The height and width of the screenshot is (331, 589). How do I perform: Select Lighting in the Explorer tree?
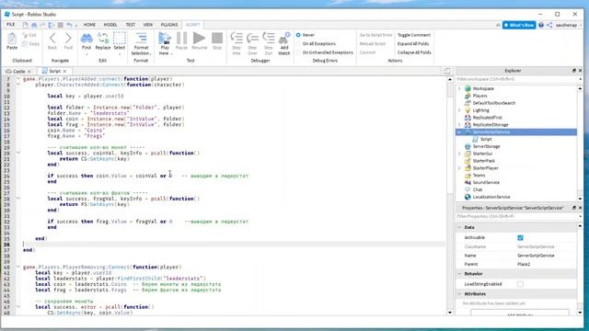(x=480, y=110)
